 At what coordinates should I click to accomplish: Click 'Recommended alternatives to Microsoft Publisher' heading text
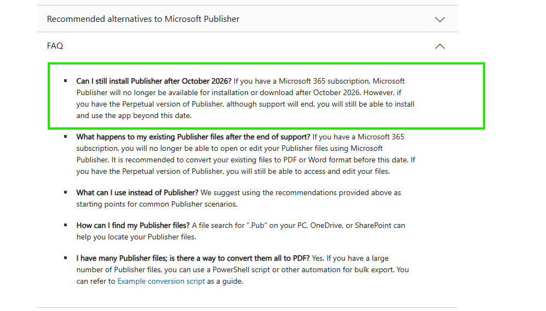pyautogui.click(x=143, y=19)
